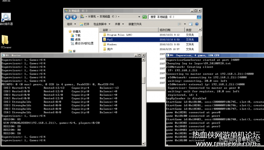The image size is (264, 150).
Task: Open the 共享 dropdown menu
Action: click(x=119, y=24)
